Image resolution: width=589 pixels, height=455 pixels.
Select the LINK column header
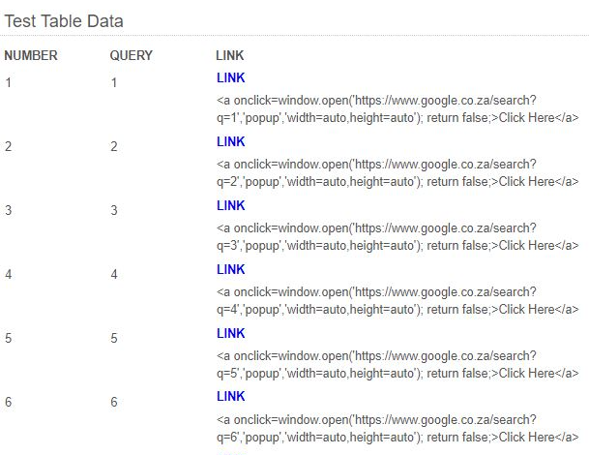(x=230, y=55)
